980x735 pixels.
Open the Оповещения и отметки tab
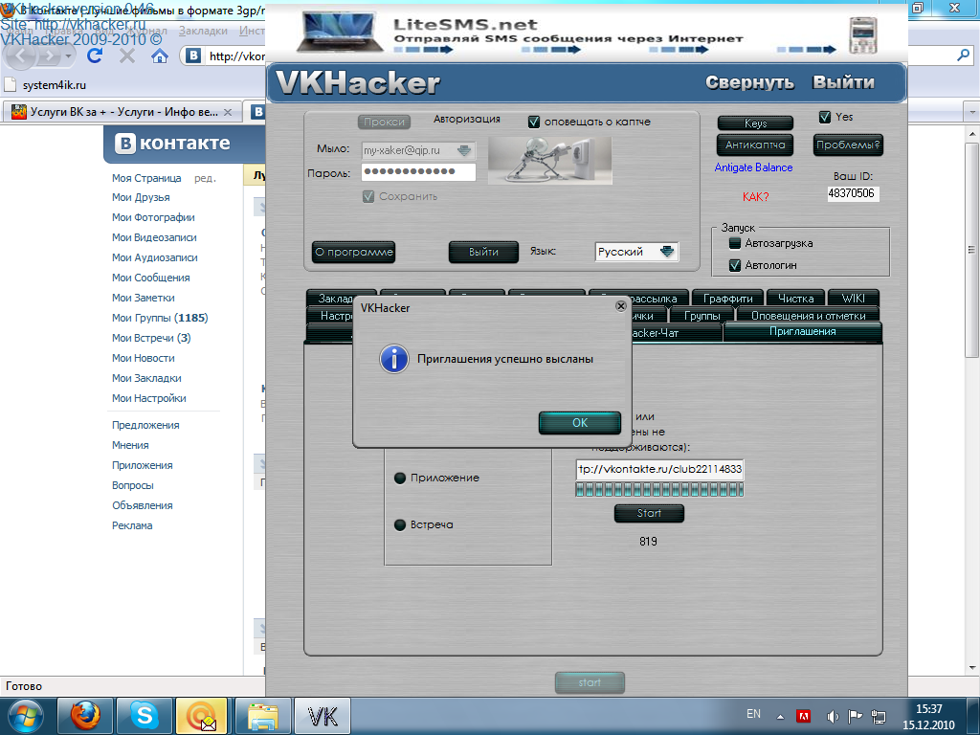[x=808, y=316]
